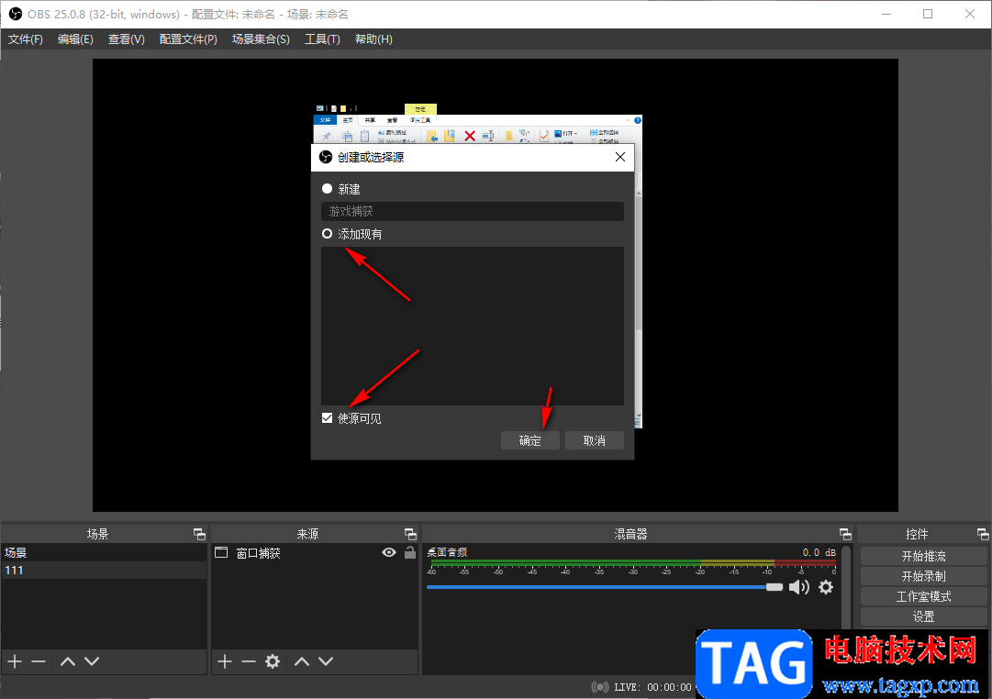Image resolution: width=992 pixels, height=699 pixels.
Task: Select the 场景 item in scenes list
Action: 104,552
